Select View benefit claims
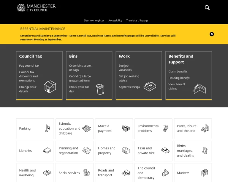 click(x=177, y=86)
